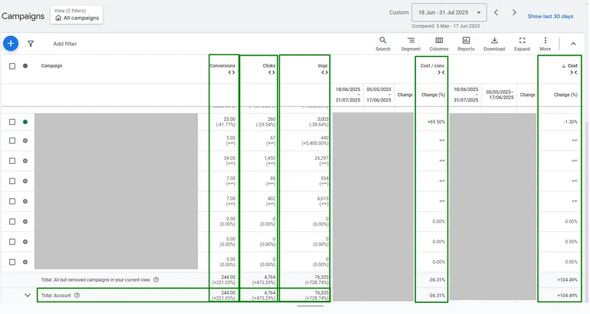Click green status dot of 23.00 conversions row
The width and height of the screenshot is (590, 314).
coord(25,122)
